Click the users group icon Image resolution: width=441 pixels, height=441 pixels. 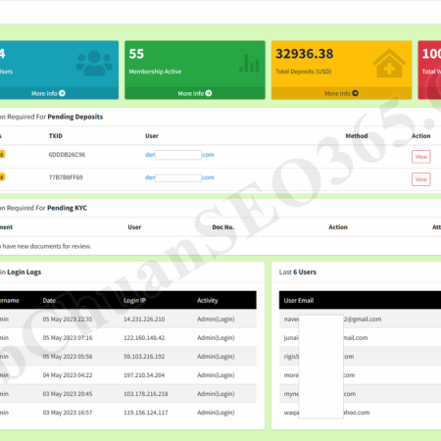tap(94, 63)
